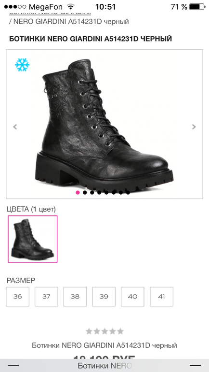Show previous boot photo with left arrow
209x372 pixels.
(15, 127)
